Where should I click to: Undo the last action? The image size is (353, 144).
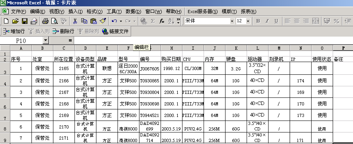114,21
